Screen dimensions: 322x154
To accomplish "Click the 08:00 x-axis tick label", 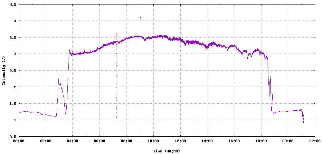I will [127, 141].
